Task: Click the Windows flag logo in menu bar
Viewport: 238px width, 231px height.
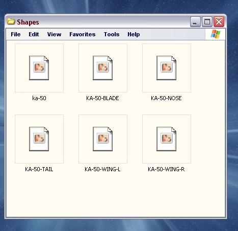Action: [216, 34]
